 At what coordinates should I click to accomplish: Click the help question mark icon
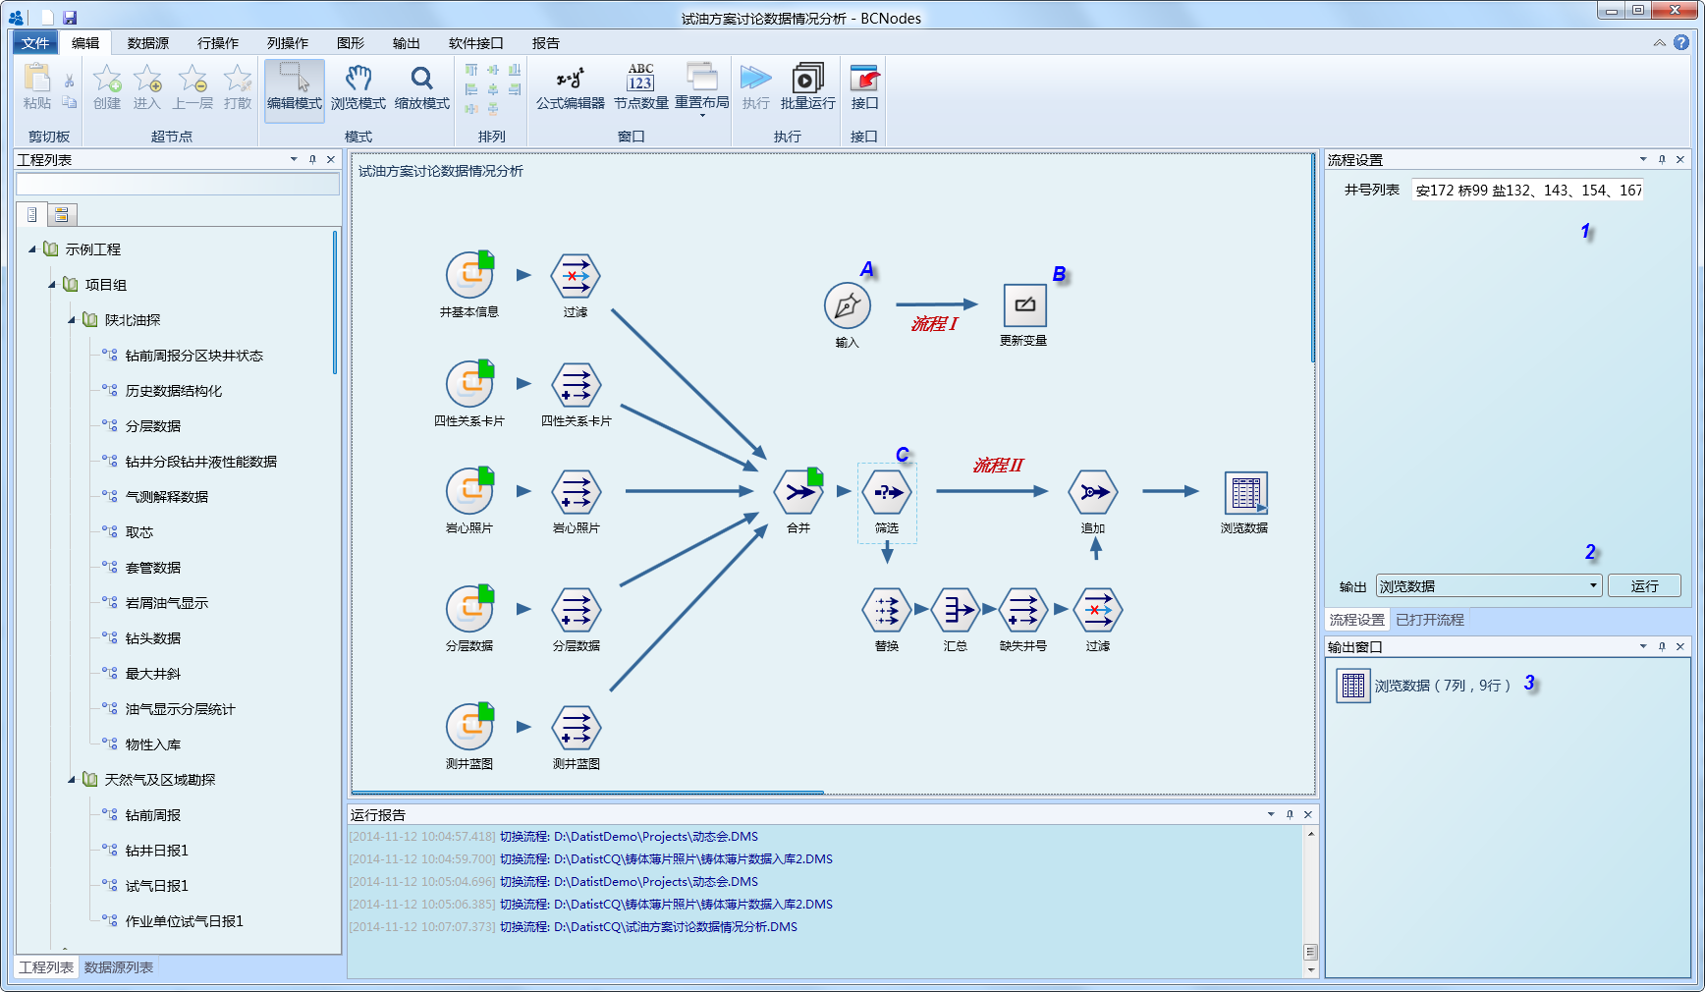pos(1681,42)
